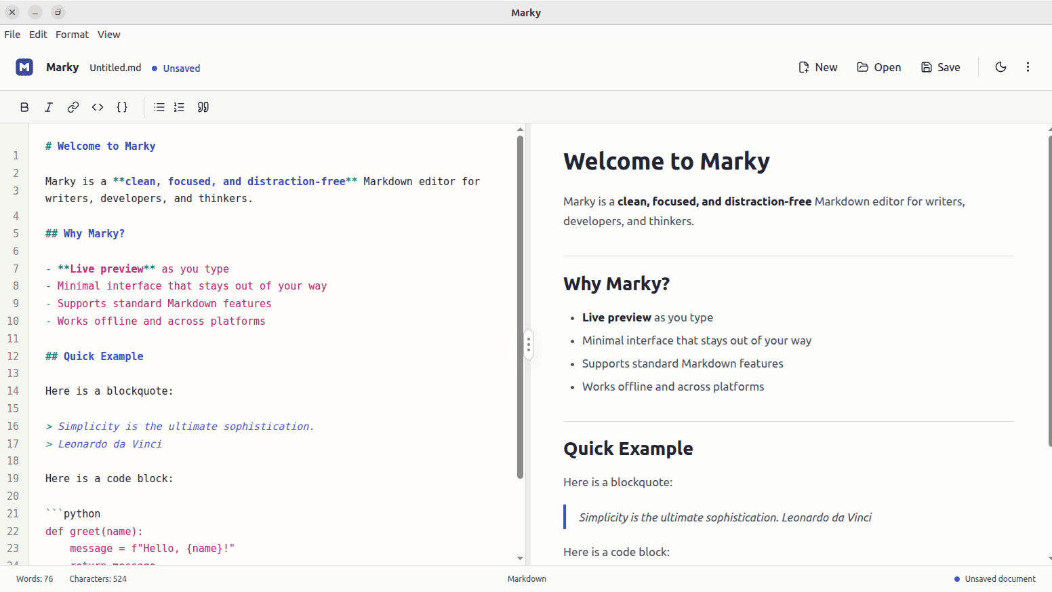Click 'Quick Example' heading in preview
The height and width of the screenshot is (592, 1052).
point(628,449)
